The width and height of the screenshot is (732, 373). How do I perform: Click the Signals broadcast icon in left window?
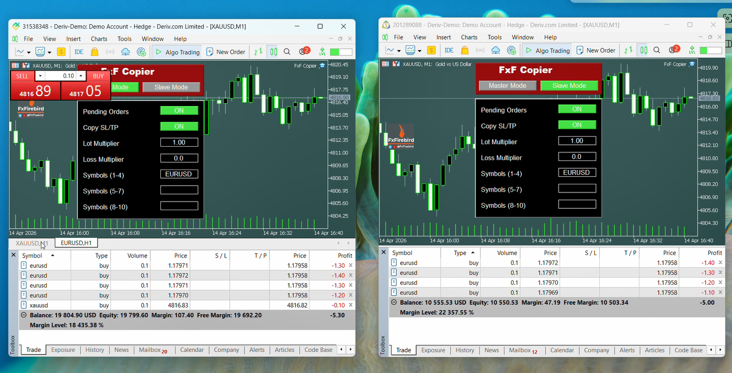tap(110, 52)
